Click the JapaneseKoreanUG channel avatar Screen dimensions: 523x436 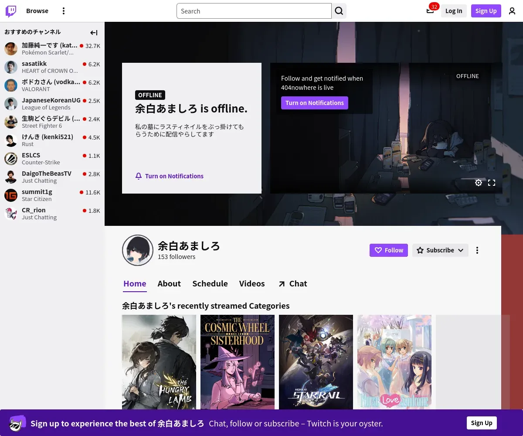pos(11,104)
